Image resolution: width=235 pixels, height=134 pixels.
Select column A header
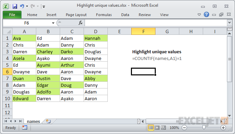24,31
